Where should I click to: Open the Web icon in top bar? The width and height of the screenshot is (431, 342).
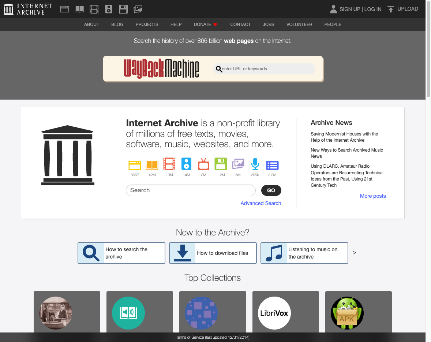[x=65, y=9]
